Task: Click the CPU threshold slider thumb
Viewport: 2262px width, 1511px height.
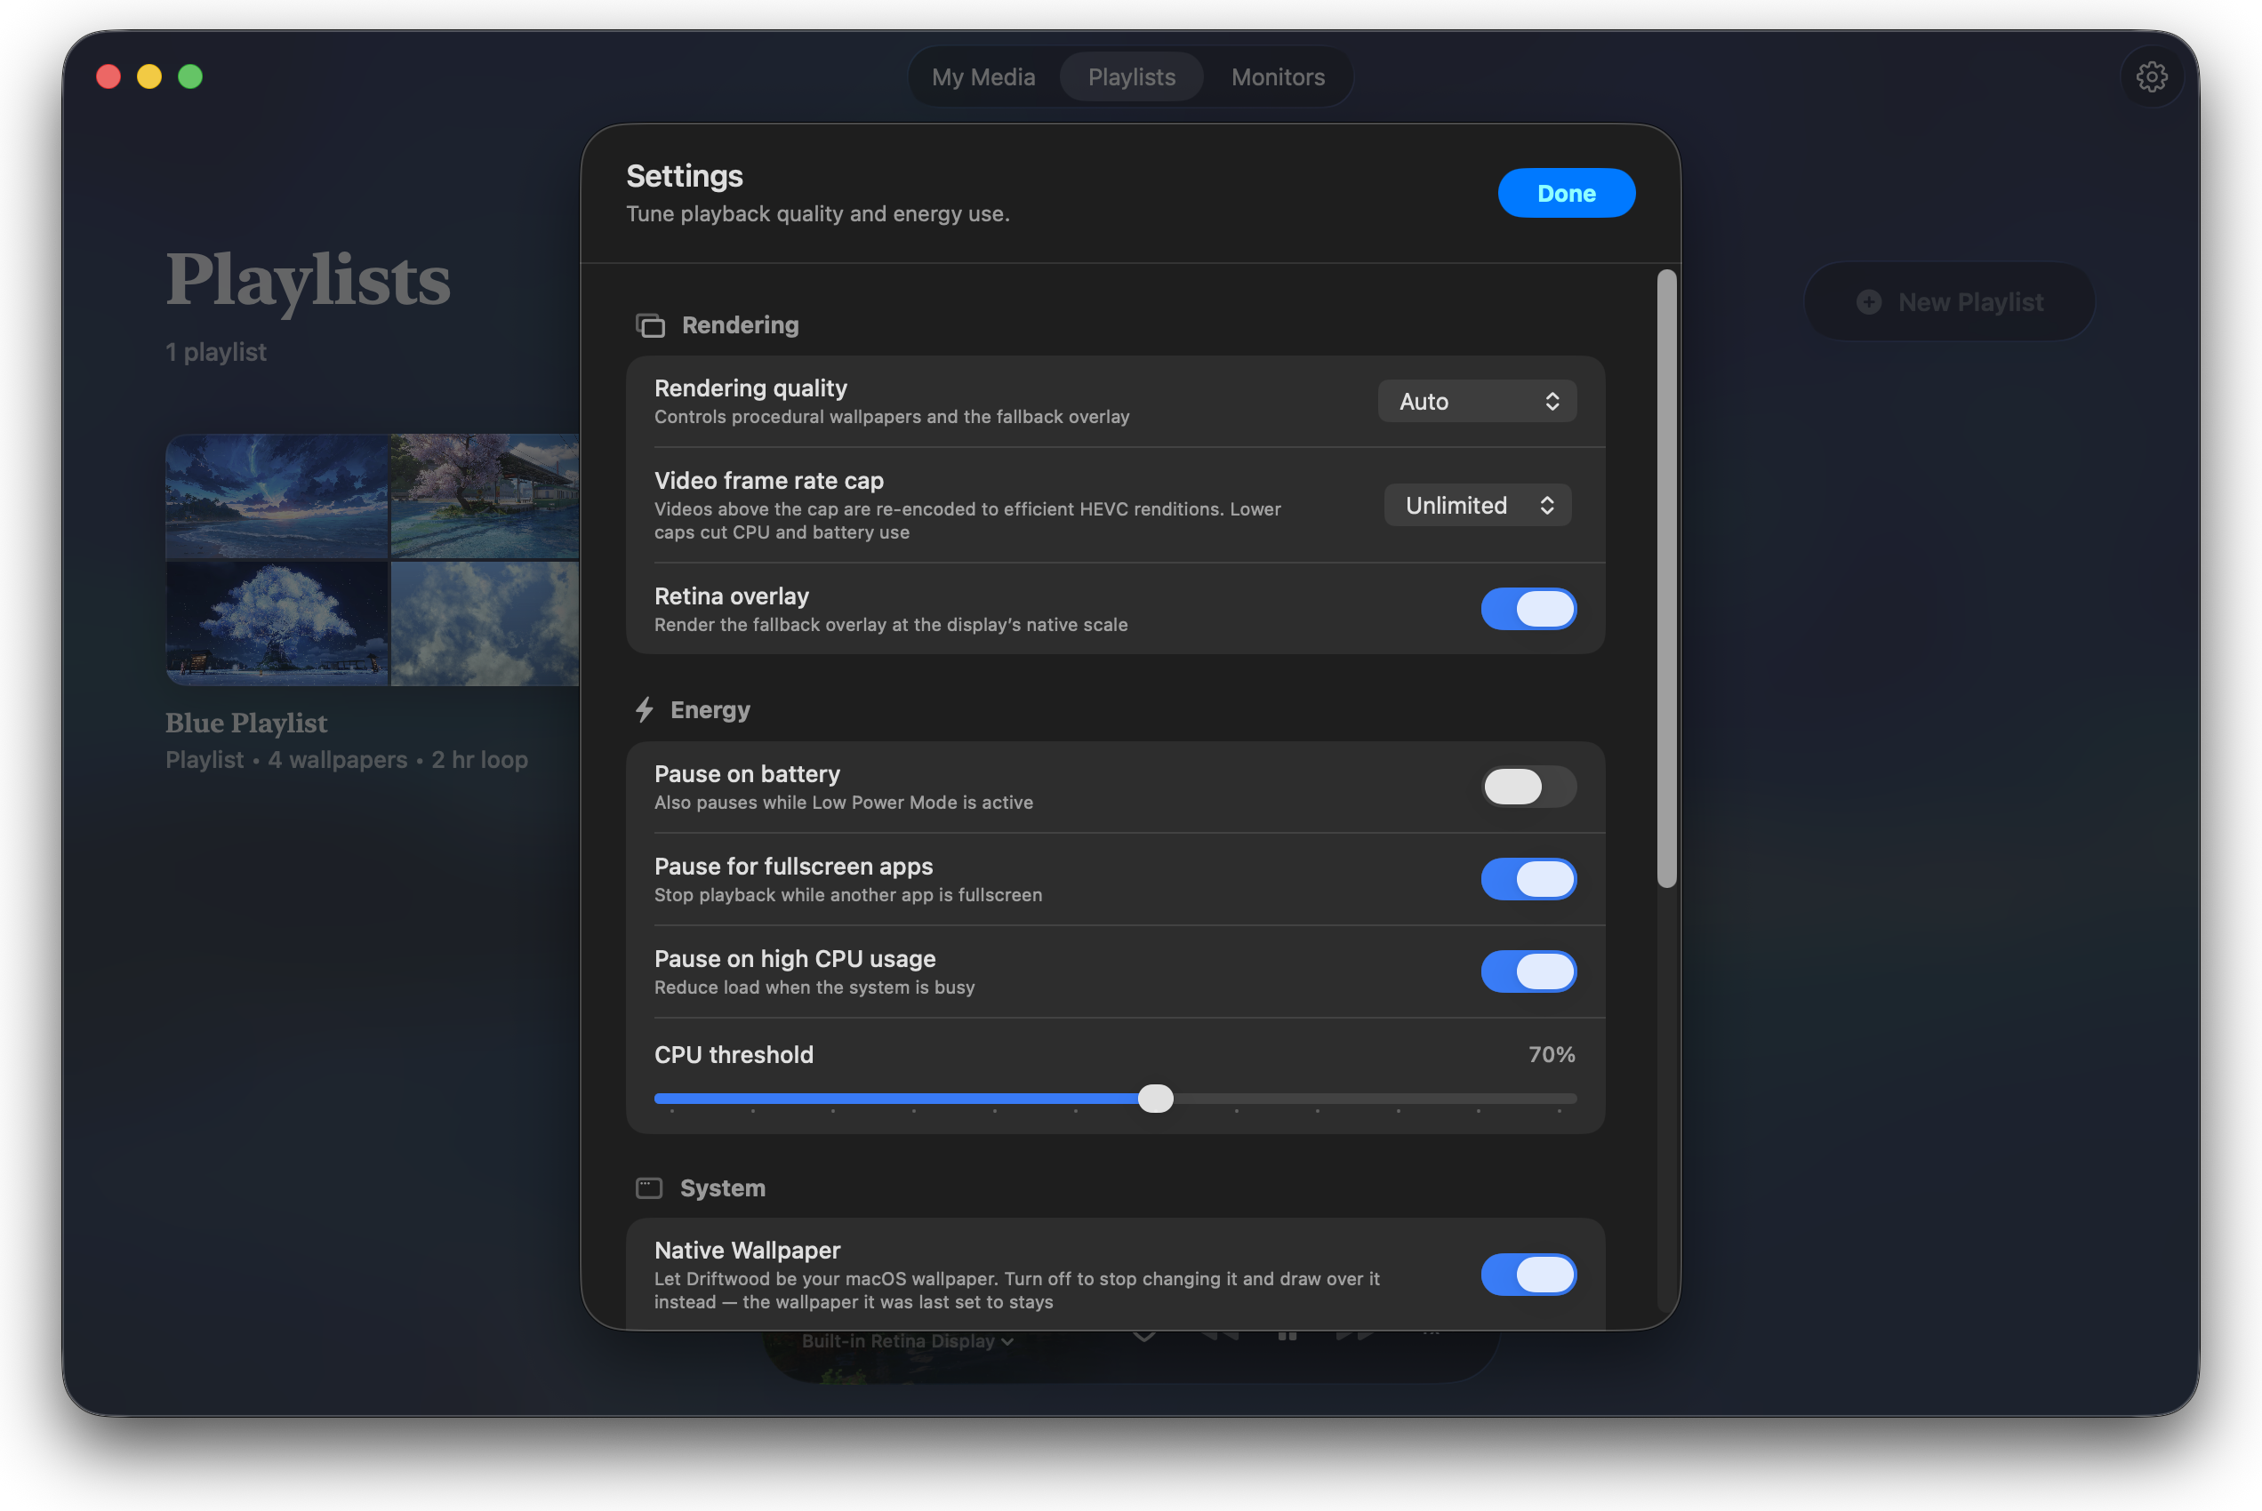Action: tap(1156, 1099)
